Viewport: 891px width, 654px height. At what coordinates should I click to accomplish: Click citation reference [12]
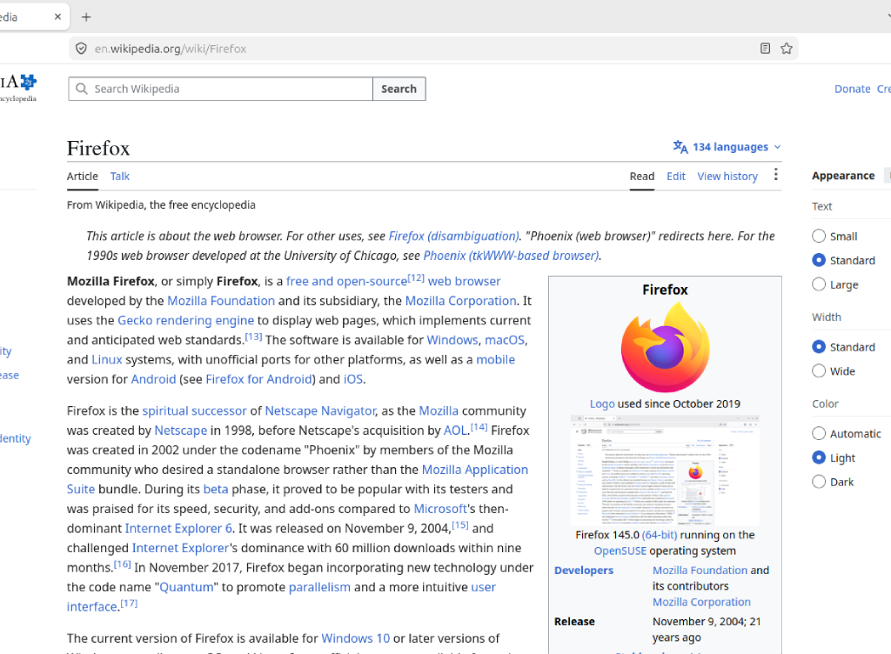point(416,277)
